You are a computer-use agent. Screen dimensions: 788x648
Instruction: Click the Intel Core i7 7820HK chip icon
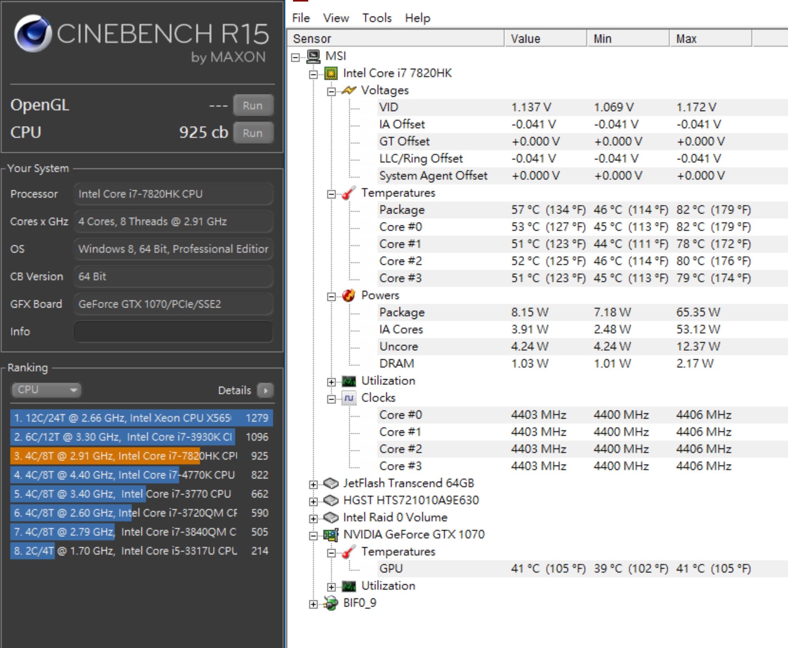(x=331, y=73)
